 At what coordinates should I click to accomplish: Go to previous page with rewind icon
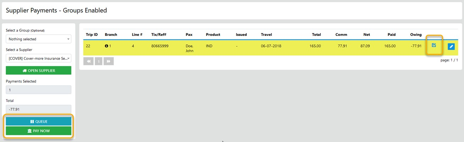point(88,61)
